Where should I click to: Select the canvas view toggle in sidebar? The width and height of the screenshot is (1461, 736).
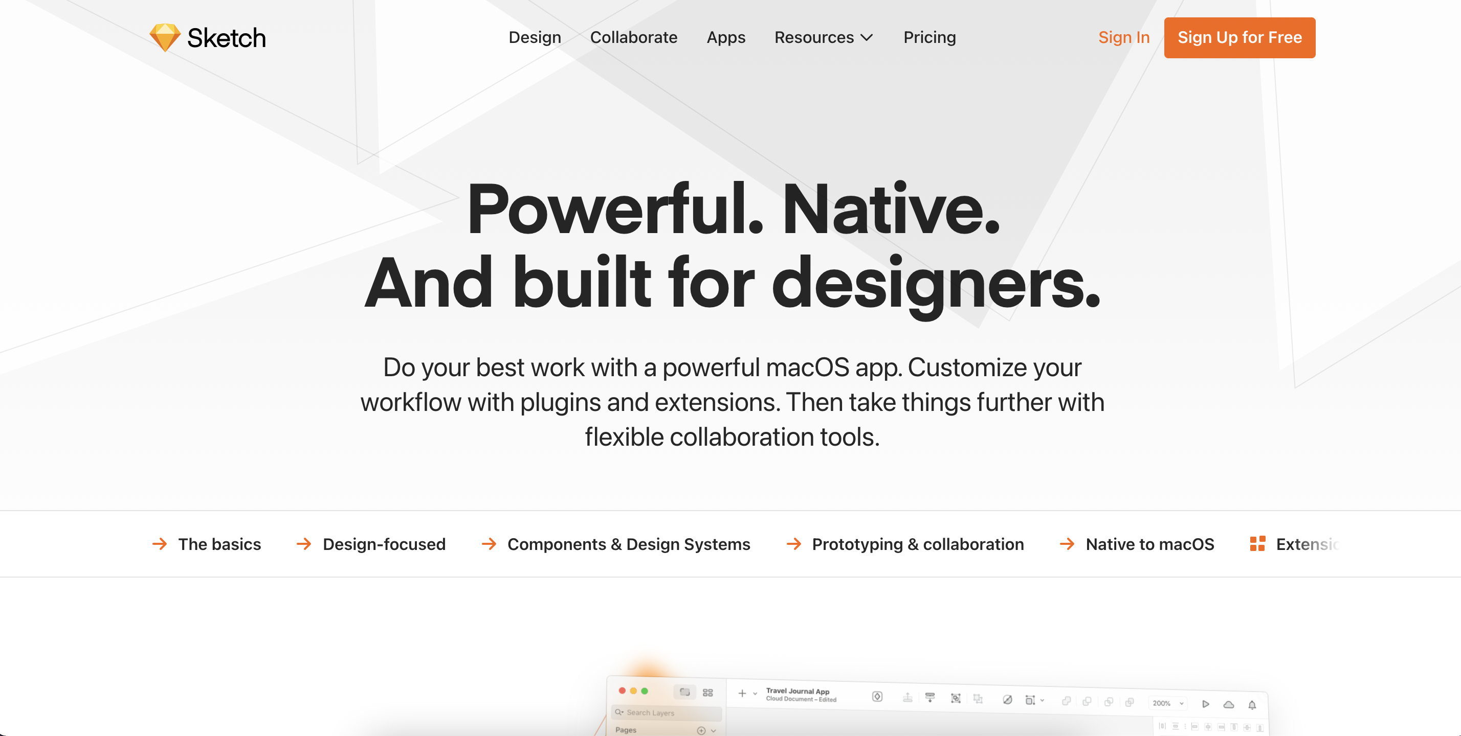coord(684,692)
